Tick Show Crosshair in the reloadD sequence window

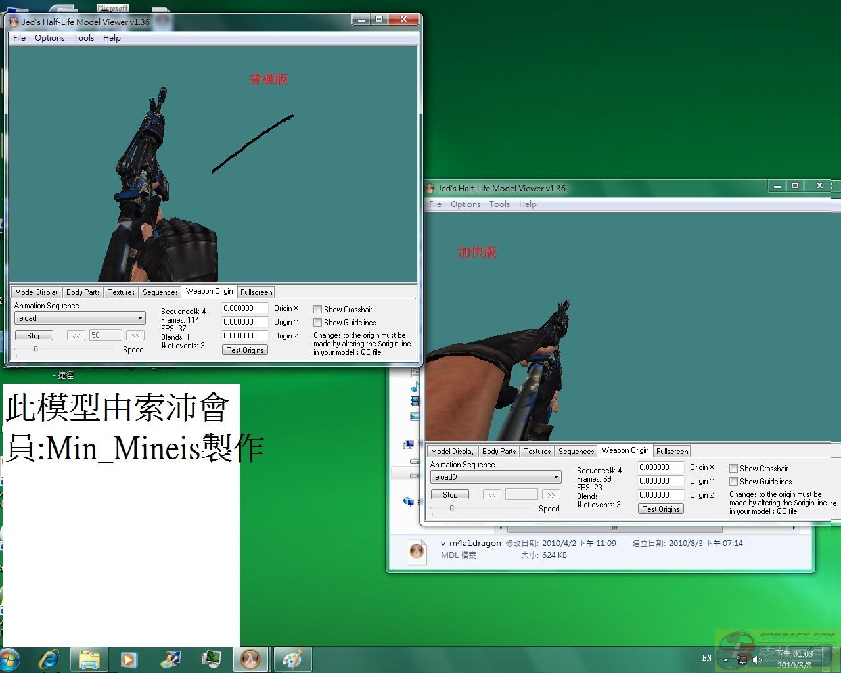pyautogui.click(x=733, y=469)
